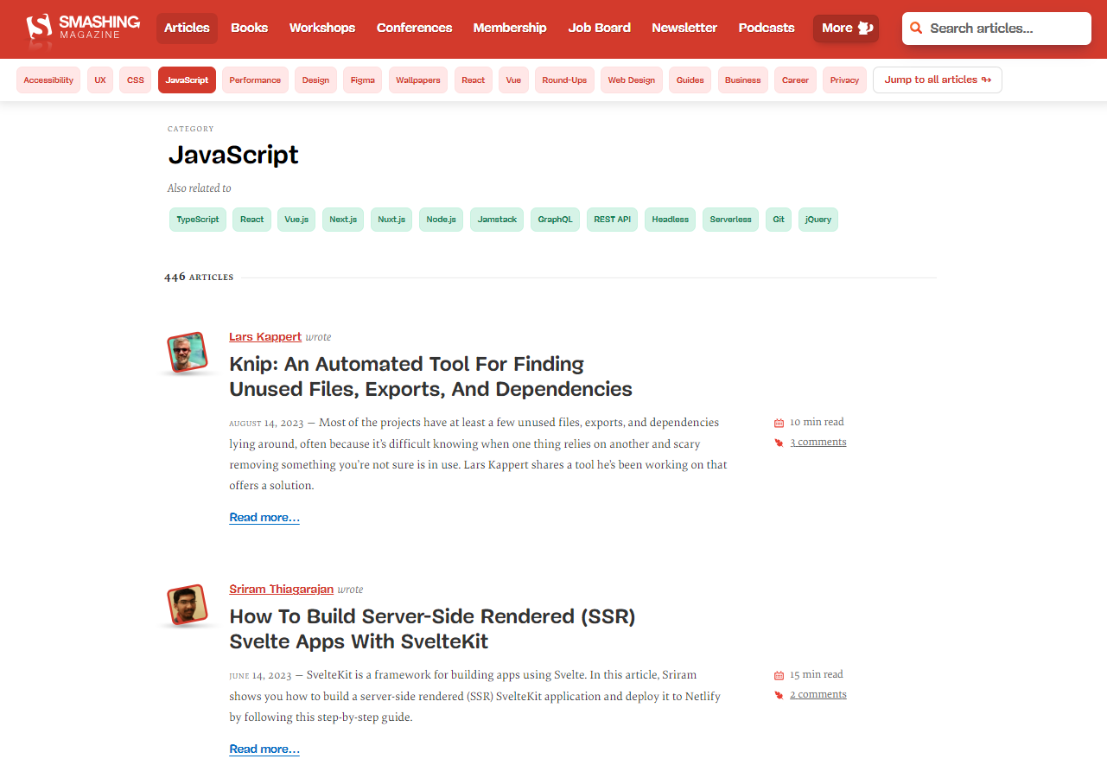Select the Web Design category tag
The image size is (1107, 778).
pos(632,80)
